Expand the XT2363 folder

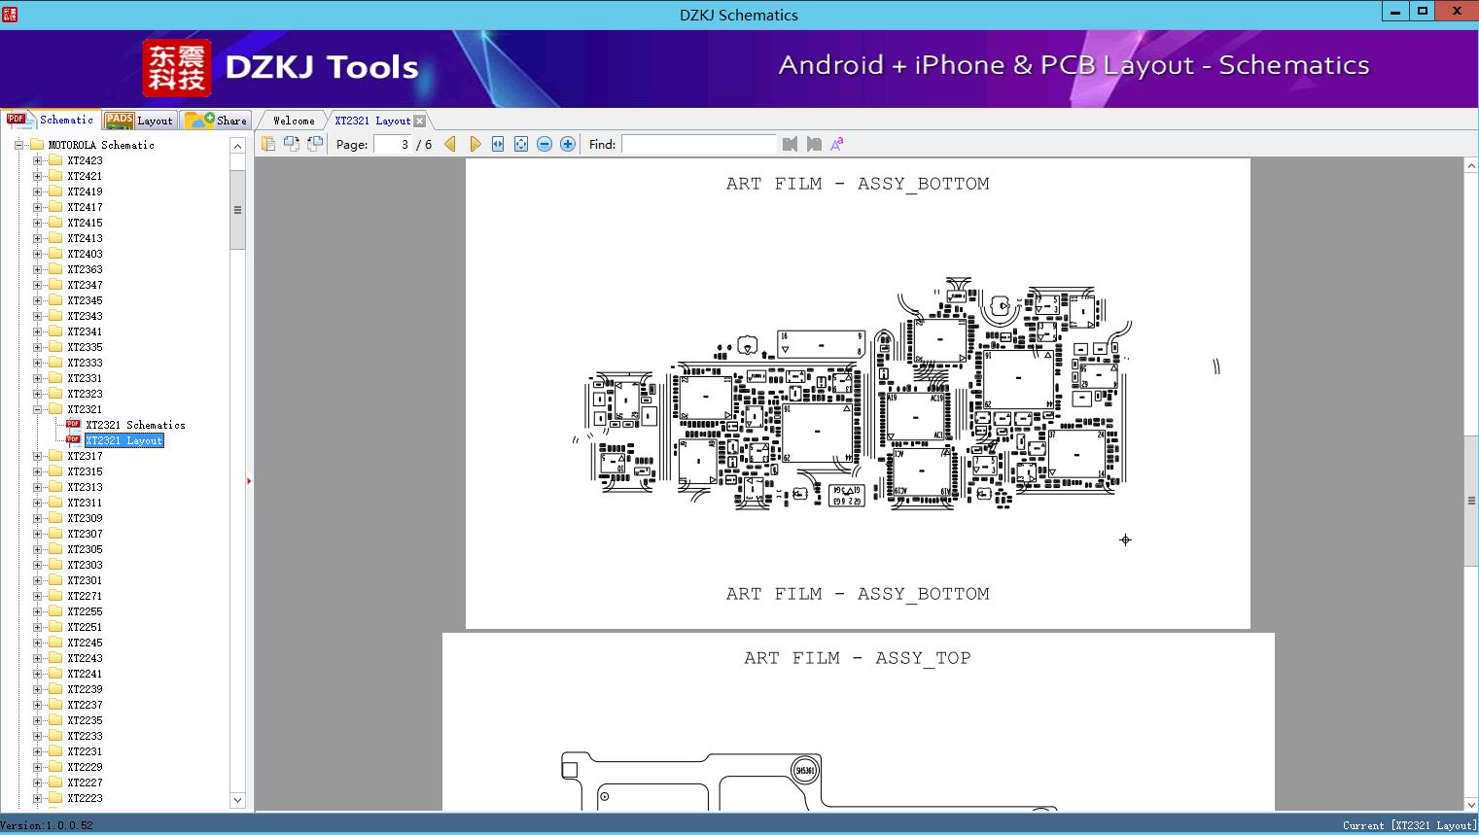click(x=37, y=269)
